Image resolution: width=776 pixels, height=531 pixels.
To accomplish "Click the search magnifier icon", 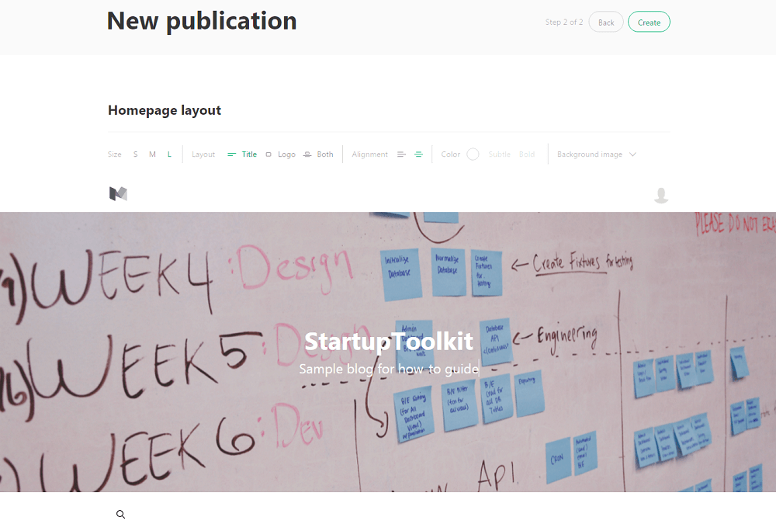I will [x=121, y=514].
